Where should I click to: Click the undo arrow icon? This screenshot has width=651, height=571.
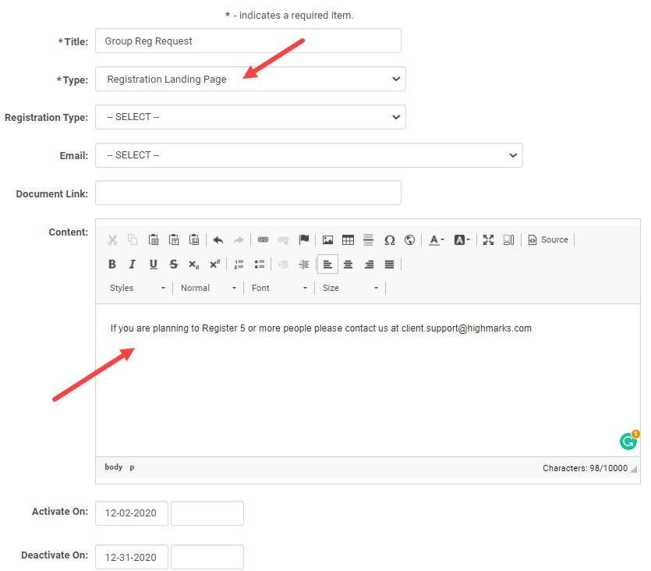(218, 240)
